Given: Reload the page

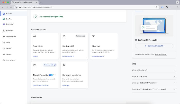Looking at the screenshot, I should tap(11, 7).
